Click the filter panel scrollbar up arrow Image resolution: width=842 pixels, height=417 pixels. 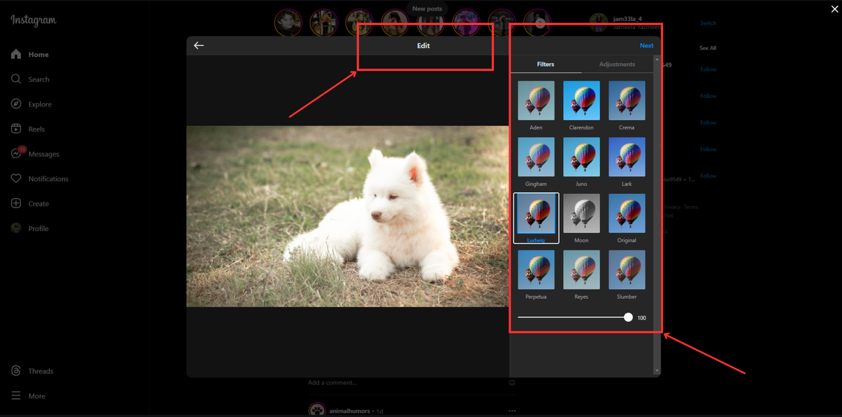click(657, 59)
